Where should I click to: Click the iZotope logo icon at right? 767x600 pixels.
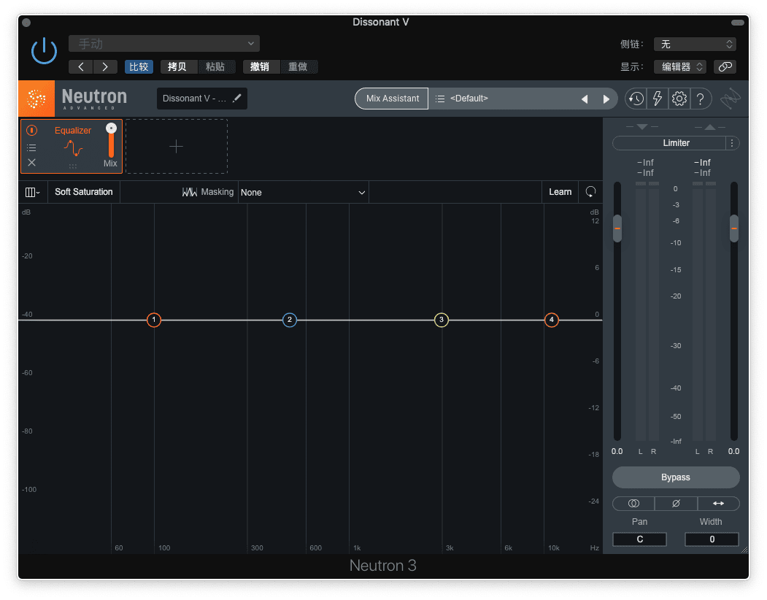point(731,99)
